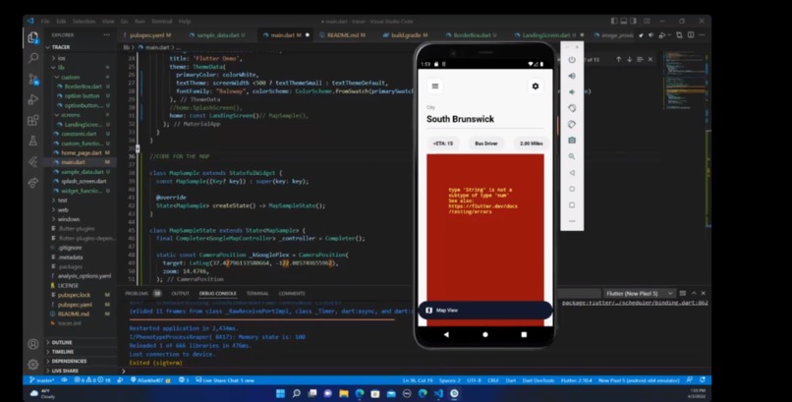Expand the DEPENDENCIES section
This screenshot has width=792, height=402.
pyautogui.click(x=69, y=361)
